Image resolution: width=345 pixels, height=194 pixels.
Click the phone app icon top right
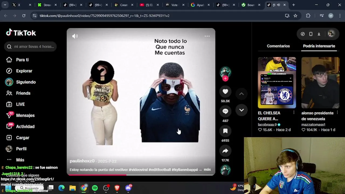point(311,34)
